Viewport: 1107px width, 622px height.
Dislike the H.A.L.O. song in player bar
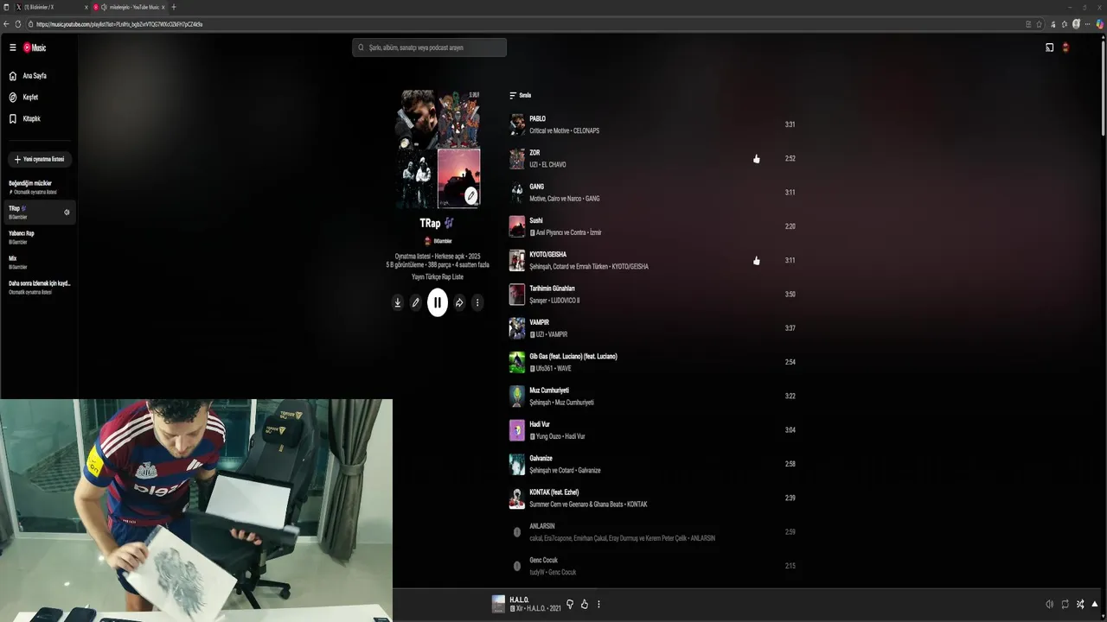(x=569, y=605)
